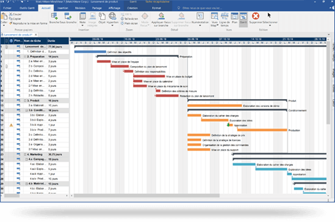This screenshot has height=222, width=335.
Task: Click the blue Définition des objectifs bar
Action: [90, 52]
